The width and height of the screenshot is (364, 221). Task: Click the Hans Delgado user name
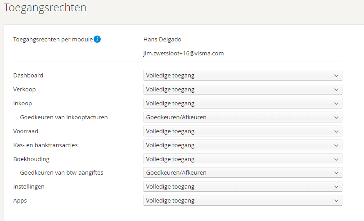tap(162, 39)
